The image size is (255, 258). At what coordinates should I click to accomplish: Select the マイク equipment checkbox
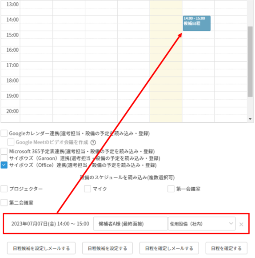click(88, 189)
